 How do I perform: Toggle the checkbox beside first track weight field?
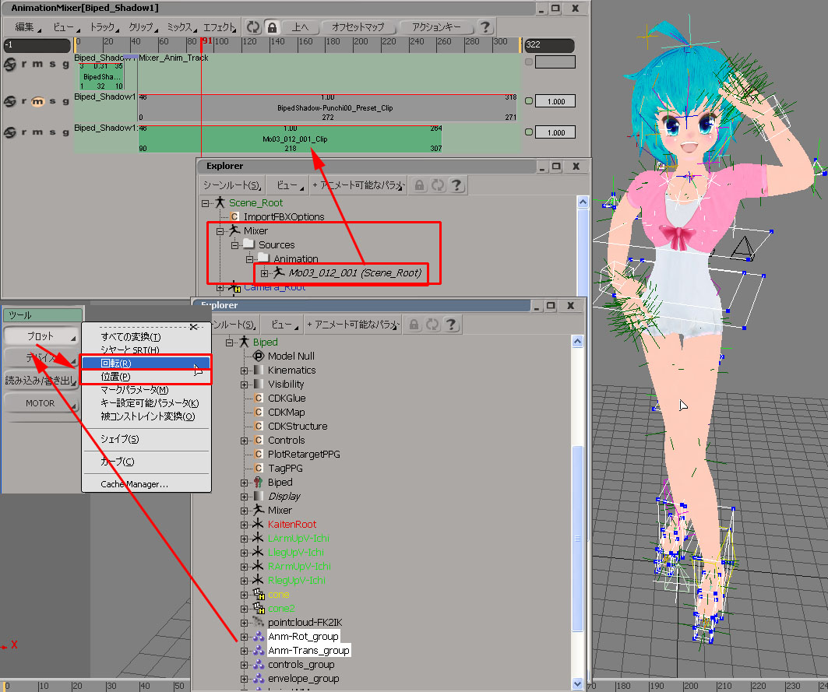pyautogui.click(x=529, y=62)
